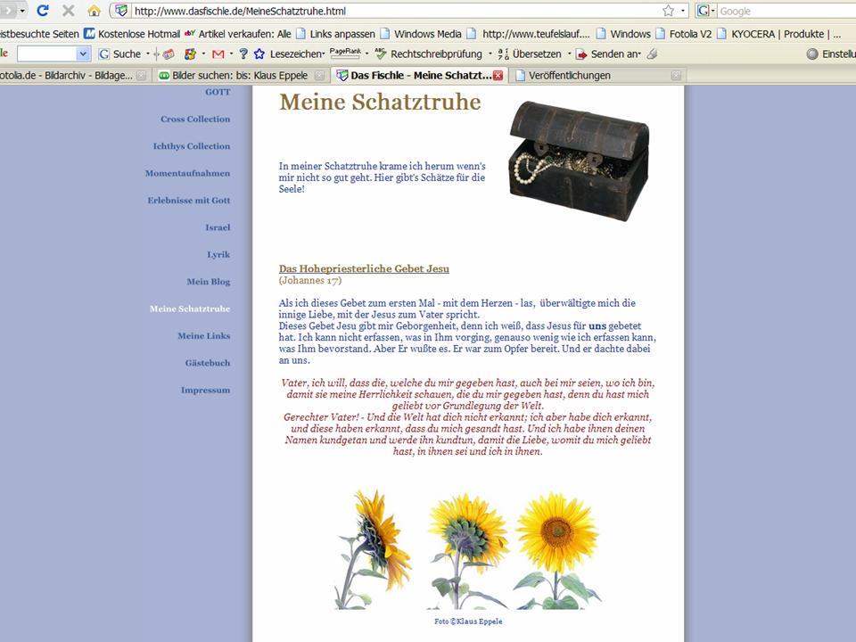Open the Google toolbar search box dropdown

pyautogui.click(x=83, y=53)
